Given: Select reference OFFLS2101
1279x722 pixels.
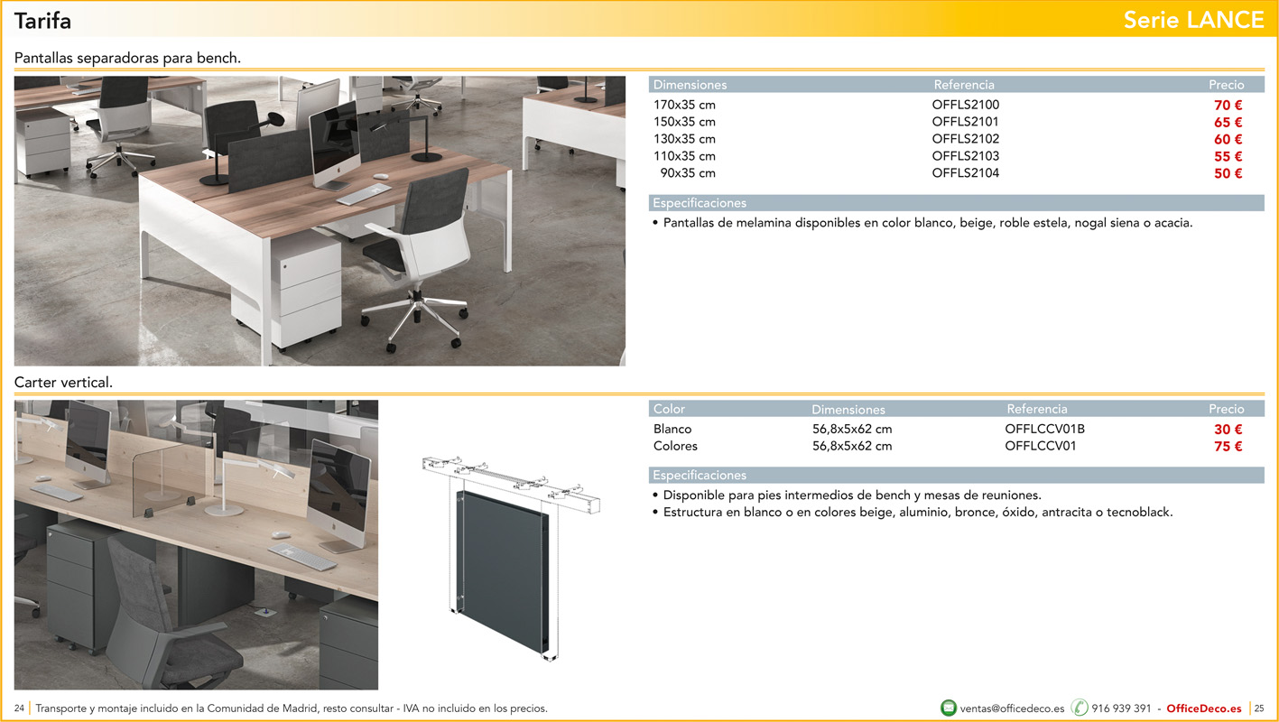Looking at the screenshot, I should click(966, 122).
